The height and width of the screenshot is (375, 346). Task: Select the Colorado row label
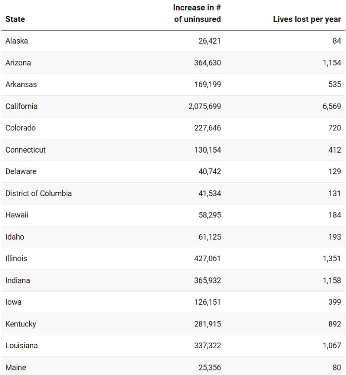pos(21,128)
